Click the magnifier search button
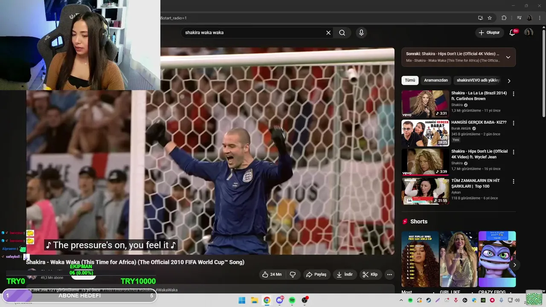546x307 pixels. [342, 32]
